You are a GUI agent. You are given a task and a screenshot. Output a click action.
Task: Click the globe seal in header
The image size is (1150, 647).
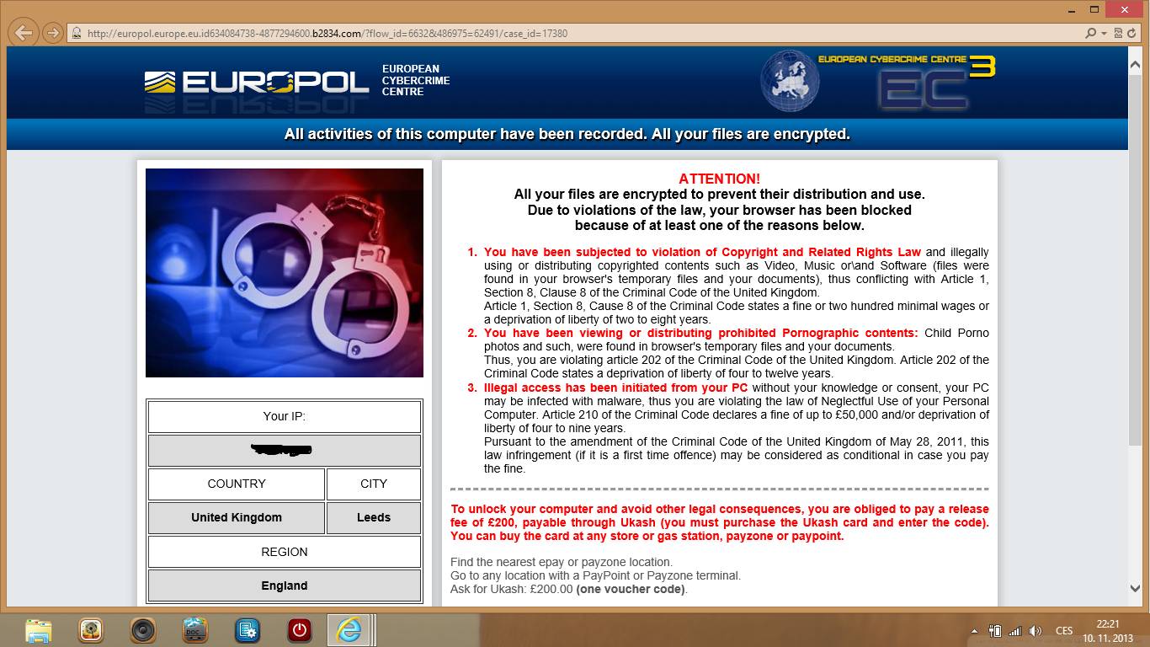tap(790, 81)
